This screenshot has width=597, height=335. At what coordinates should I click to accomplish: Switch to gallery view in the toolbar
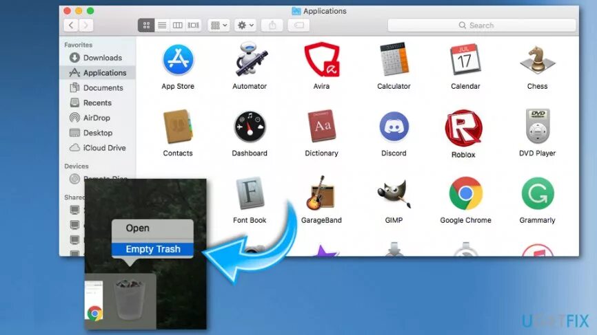194,25
